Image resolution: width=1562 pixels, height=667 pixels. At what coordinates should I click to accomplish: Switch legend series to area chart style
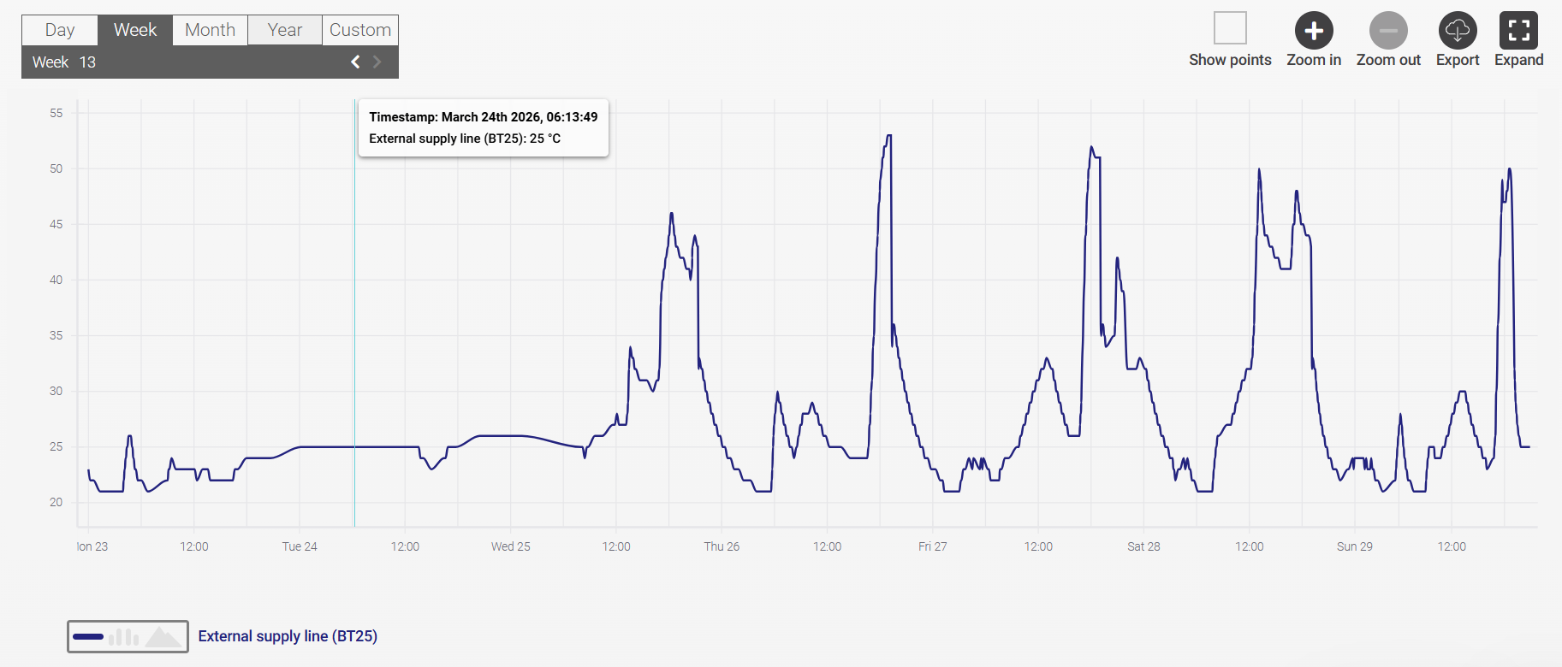pyautogui.click(x=163, y=637)
